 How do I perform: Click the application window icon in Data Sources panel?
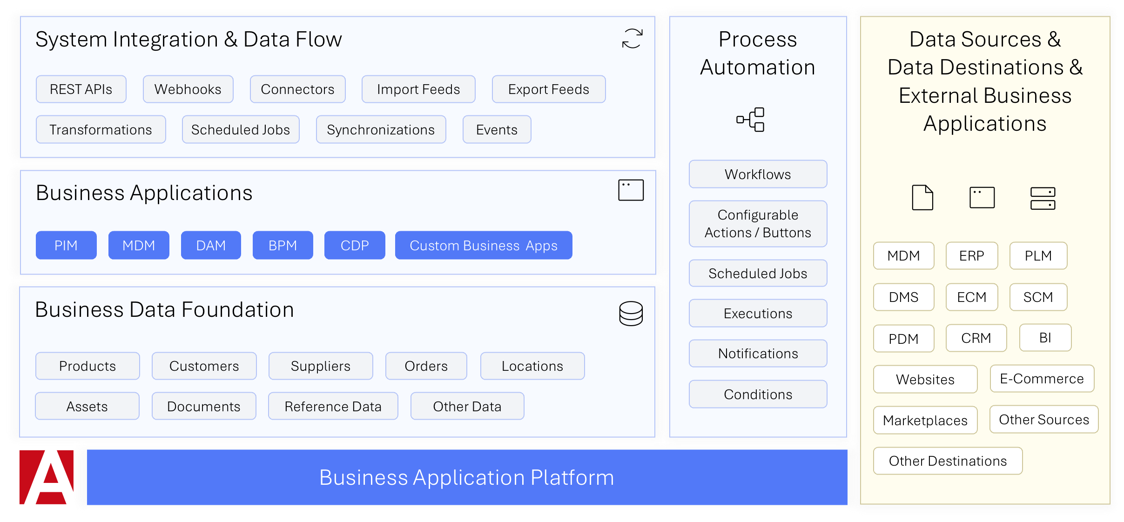click(982, 198)
